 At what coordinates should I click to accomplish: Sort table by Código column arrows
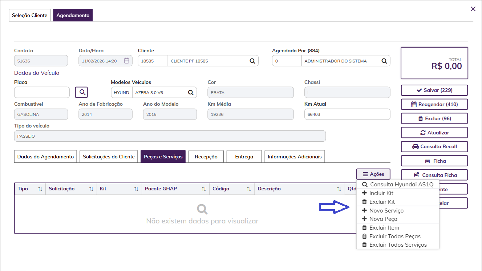[x=249, y=189]
